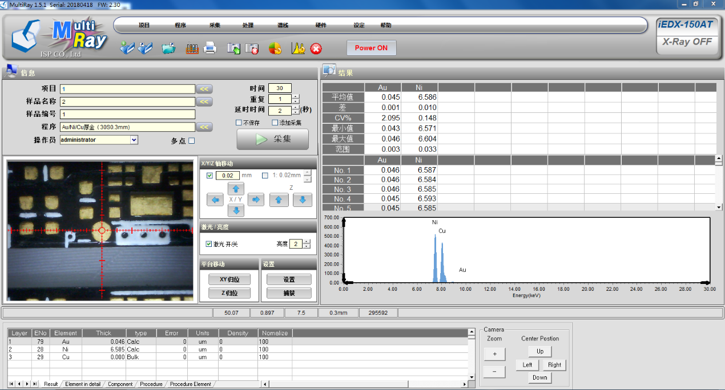Click the open project folder icon beside the plus folder
The image size is (725, 390).
146,48
